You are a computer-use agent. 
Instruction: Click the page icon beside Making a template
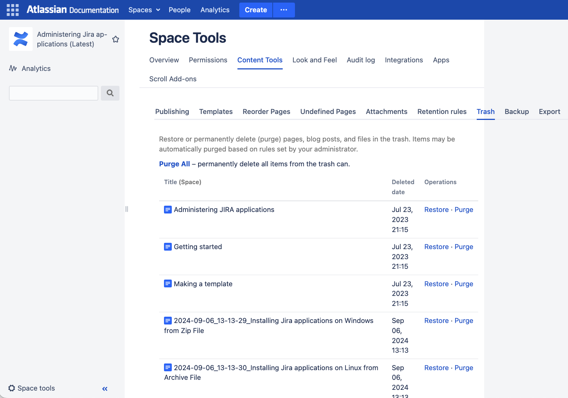tap(168, 283)
